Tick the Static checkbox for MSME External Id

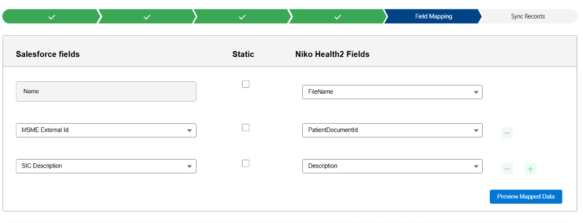click(246, 128)
